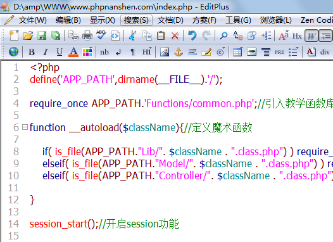This screenshot has height=242, width=333.
Task: Apply center alignment tag icon
Action: click(266, 52)
